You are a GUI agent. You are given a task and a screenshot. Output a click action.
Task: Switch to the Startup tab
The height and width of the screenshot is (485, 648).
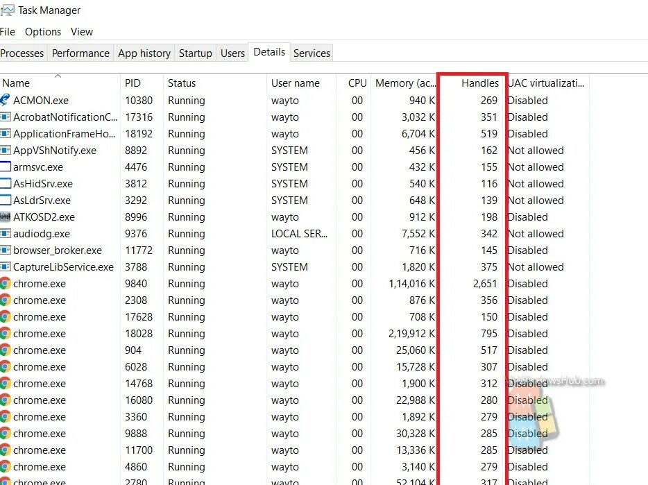196,53
